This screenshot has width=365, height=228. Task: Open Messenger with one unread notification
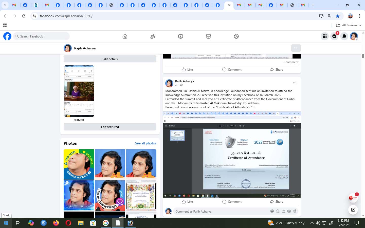(x=334, y=36)
